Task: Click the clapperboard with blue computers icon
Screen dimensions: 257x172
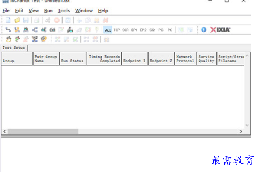Action: [x=35, y=39]
